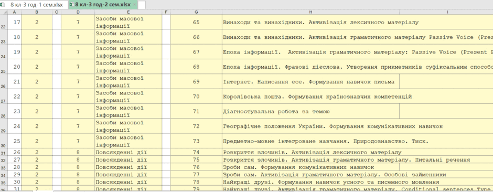Select row 29 header
493x192 pixels.
click(x=4, y=126)
